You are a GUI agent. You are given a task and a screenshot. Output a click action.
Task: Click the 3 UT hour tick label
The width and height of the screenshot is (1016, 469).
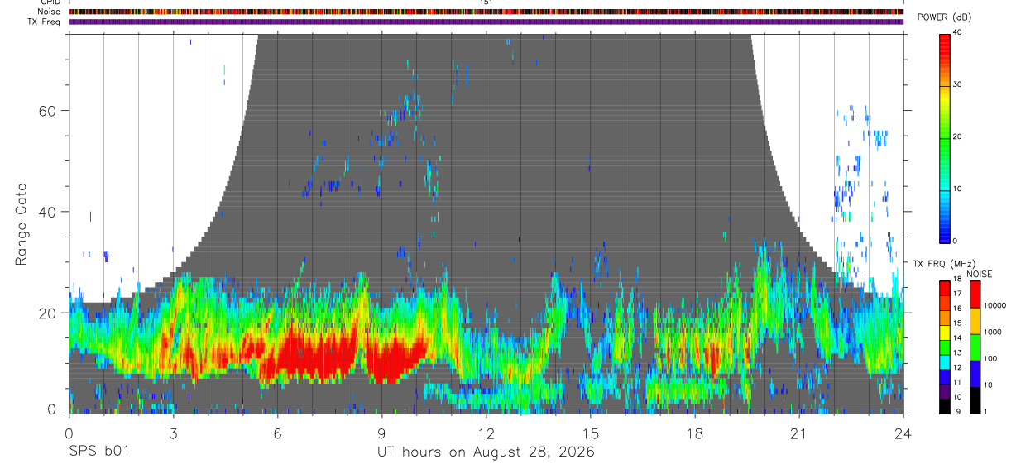pos(173,433)
